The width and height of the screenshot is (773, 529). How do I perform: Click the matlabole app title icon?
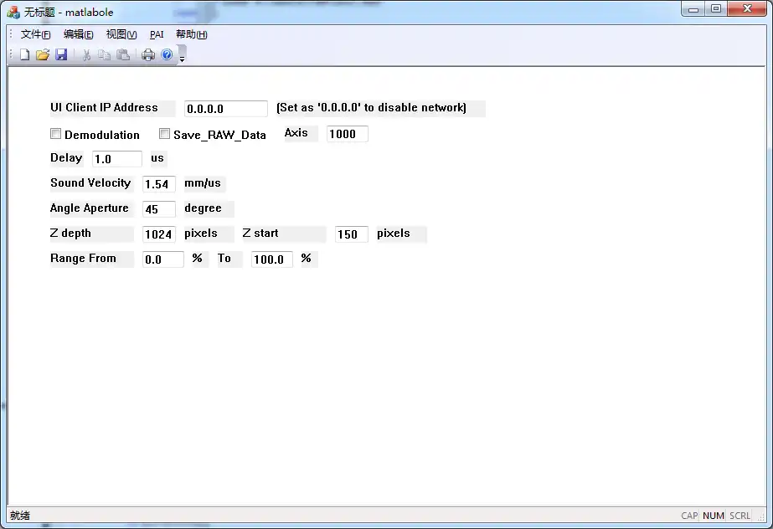coord(13,12)
